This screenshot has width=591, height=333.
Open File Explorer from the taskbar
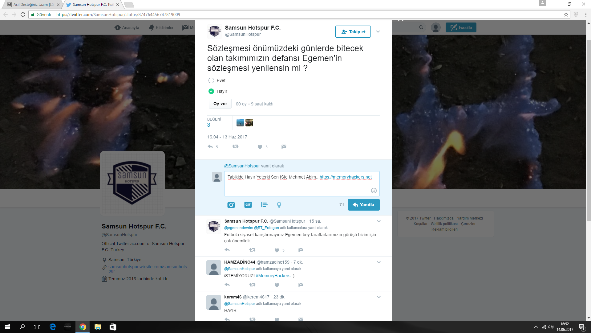click(98, 327)
